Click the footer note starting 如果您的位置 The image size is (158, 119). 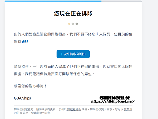pyautogui.click(x=73, y=111)
